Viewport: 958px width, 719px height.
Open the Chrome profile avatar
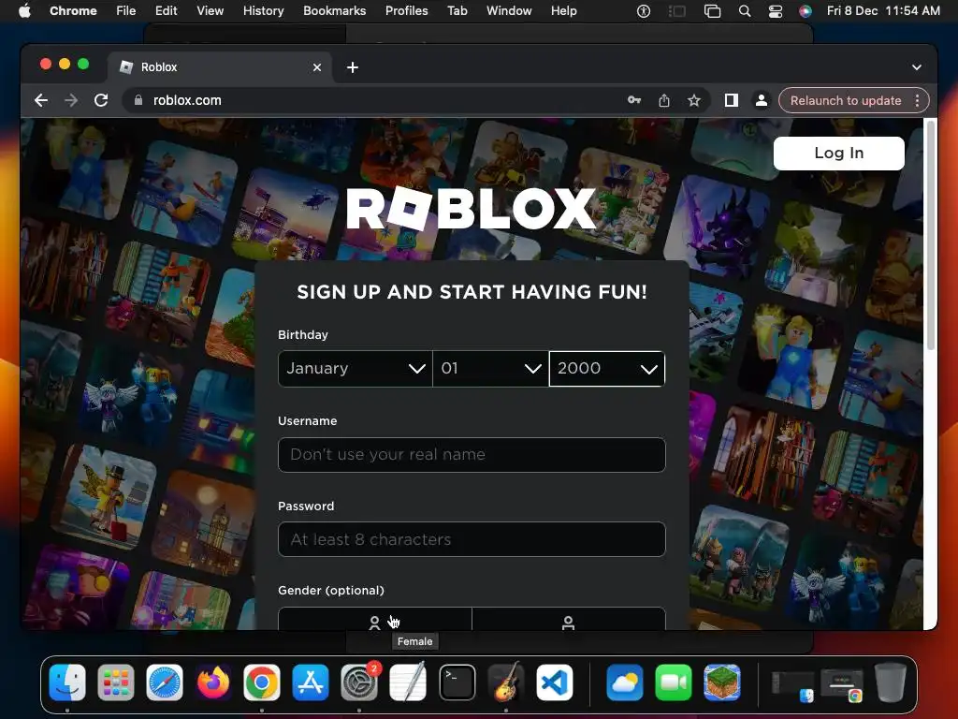point(762,100)
